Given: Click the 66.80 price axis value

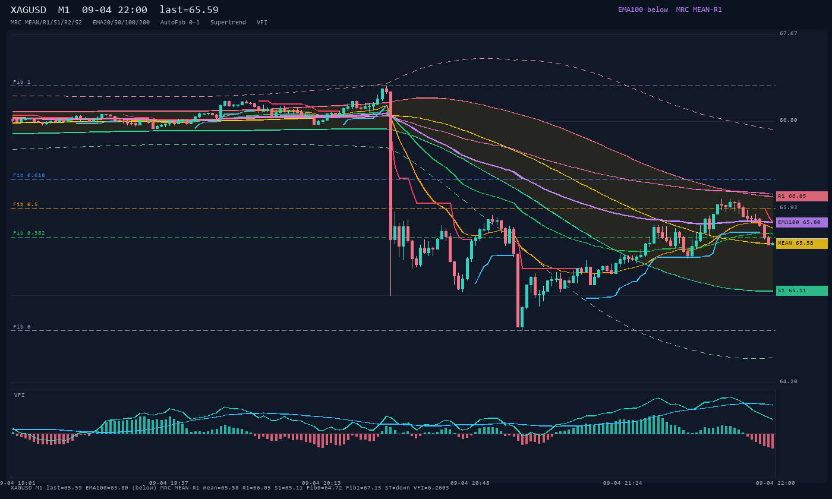Looking at the screenshot, I should point(789,120).
